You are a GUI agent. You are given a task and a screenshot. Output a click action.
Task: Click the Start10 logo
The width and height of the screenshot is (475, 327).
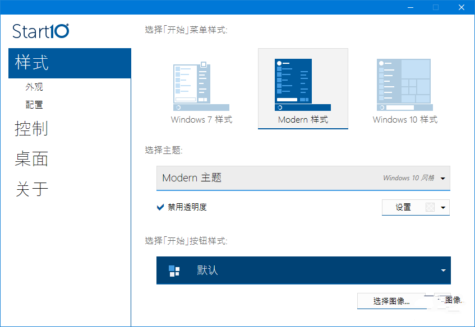pos(41,31)
